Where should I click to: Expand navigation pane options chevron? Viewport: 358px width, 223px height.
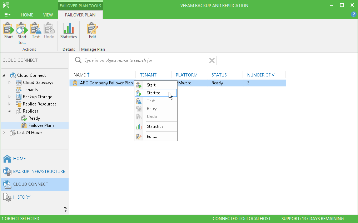[x=65, y=209]
